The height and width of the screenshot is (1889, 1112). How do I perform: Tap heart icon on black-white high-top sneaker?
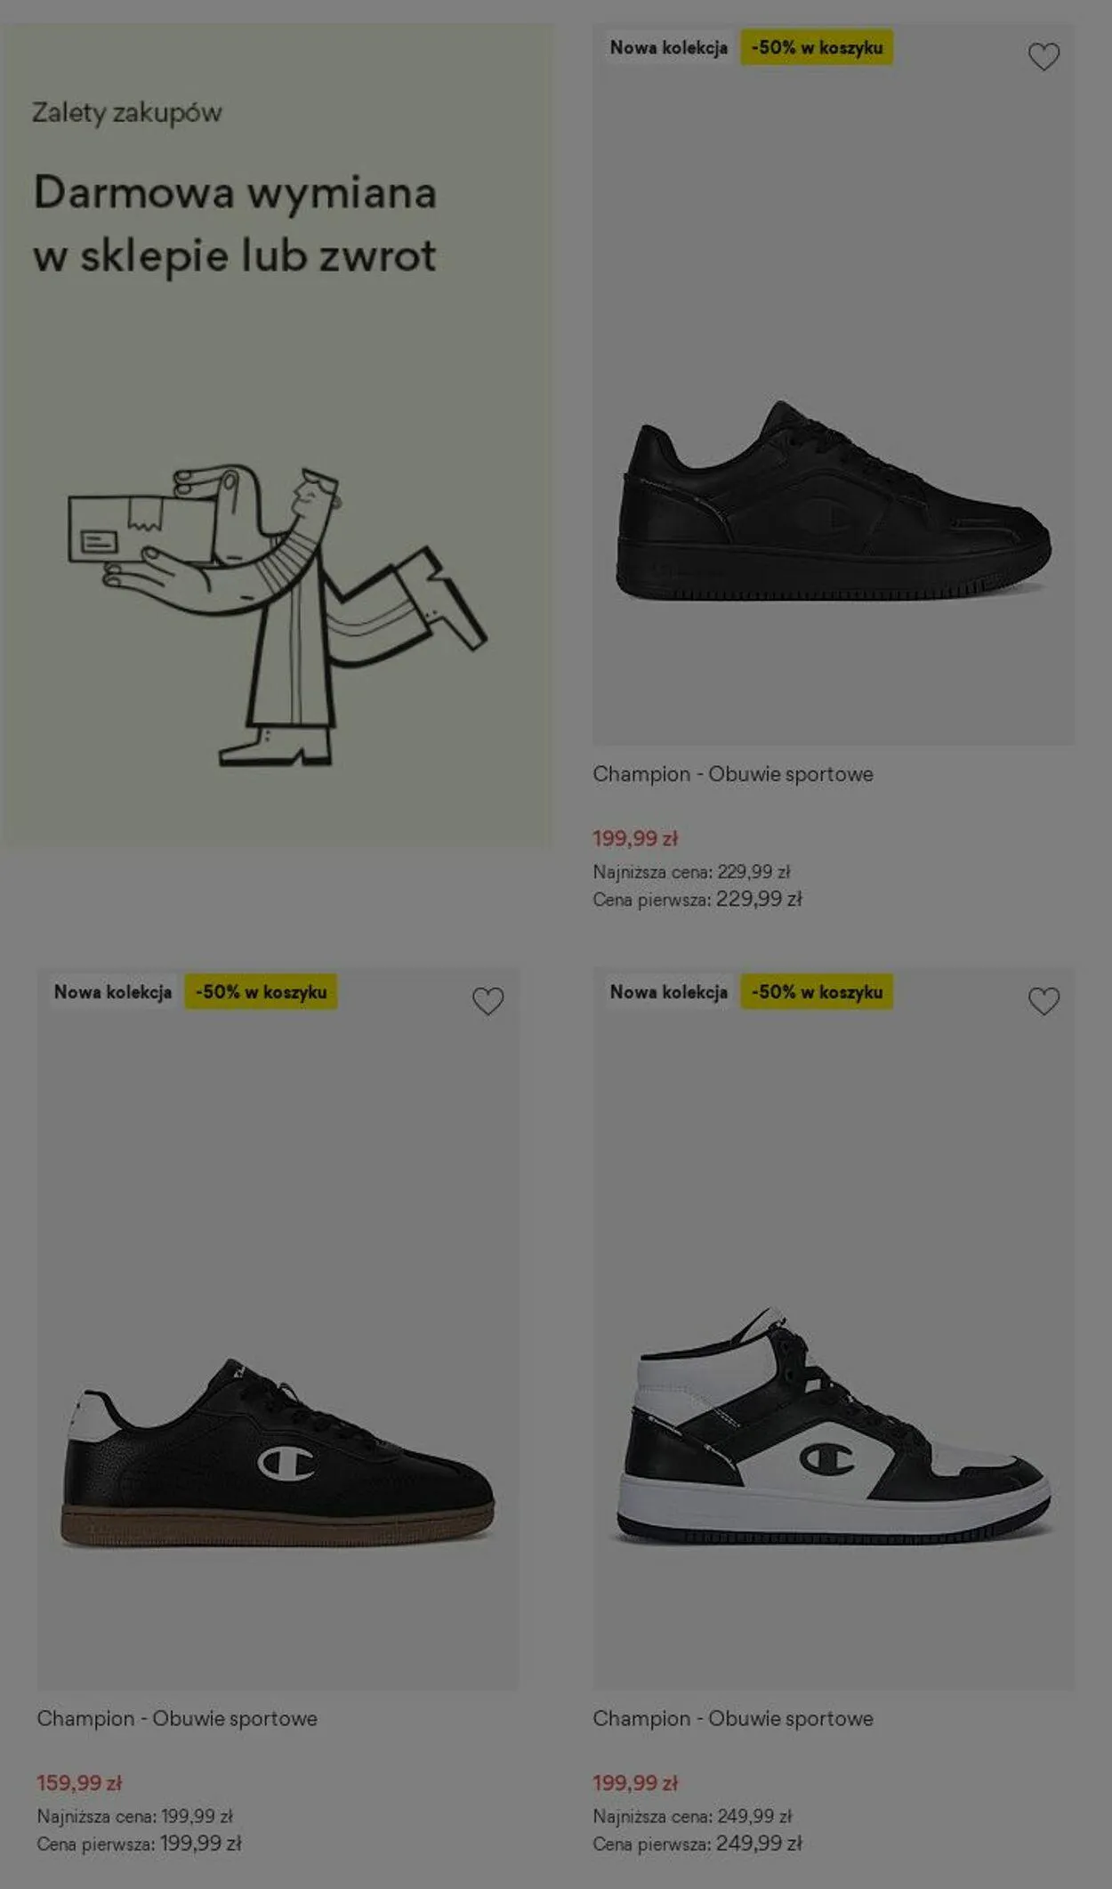pos(1044,1001)
